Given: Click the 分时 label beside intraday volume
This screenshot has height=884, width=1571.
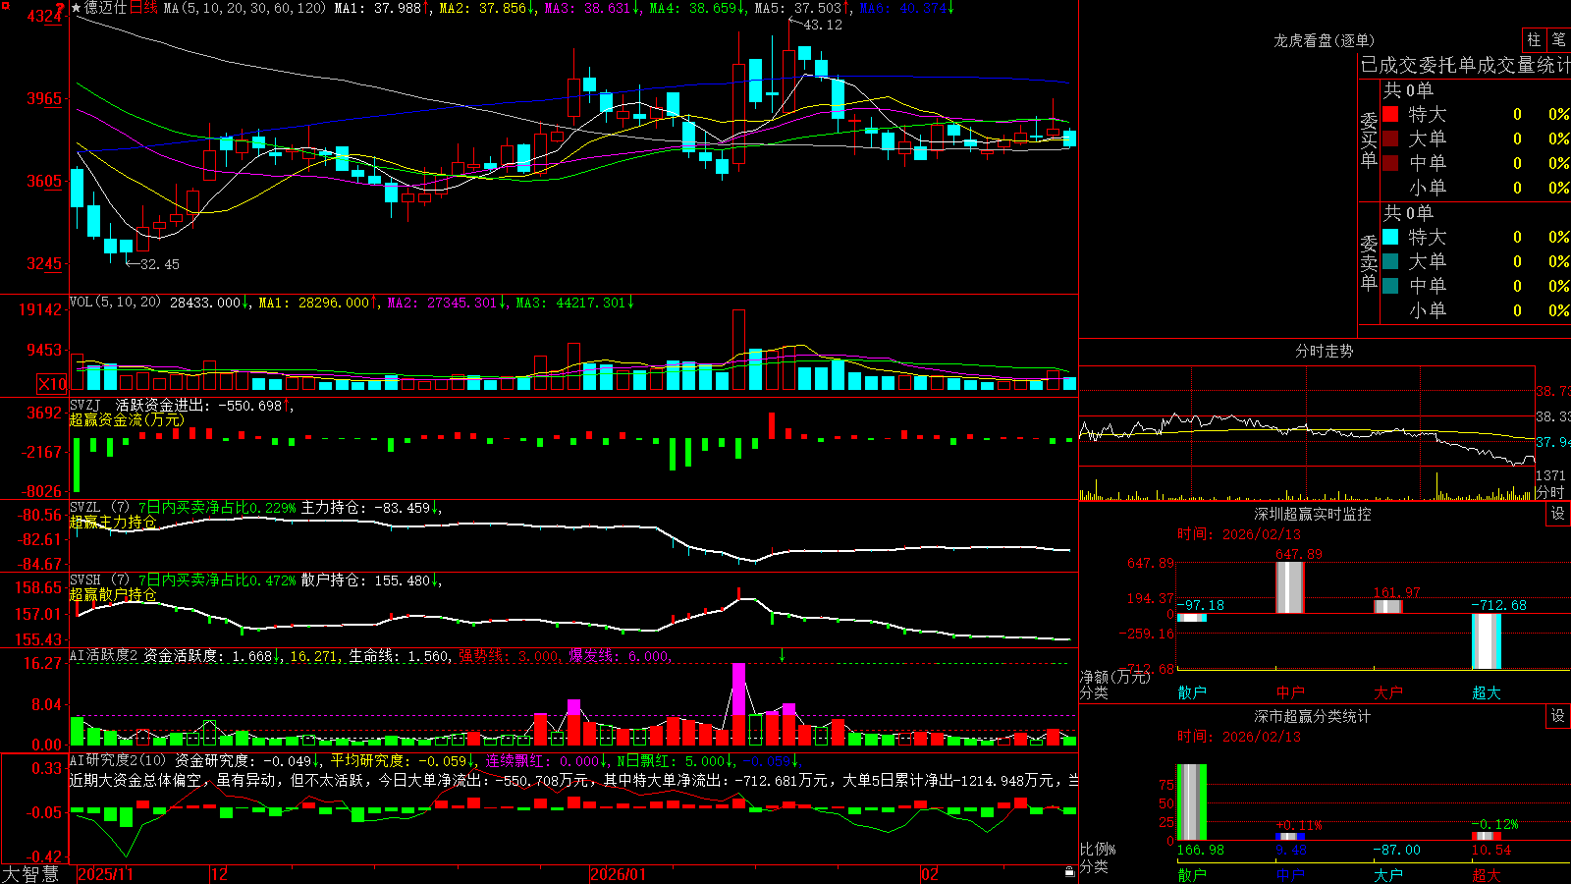Looking at the screenshot, I should pos(1550,491).
